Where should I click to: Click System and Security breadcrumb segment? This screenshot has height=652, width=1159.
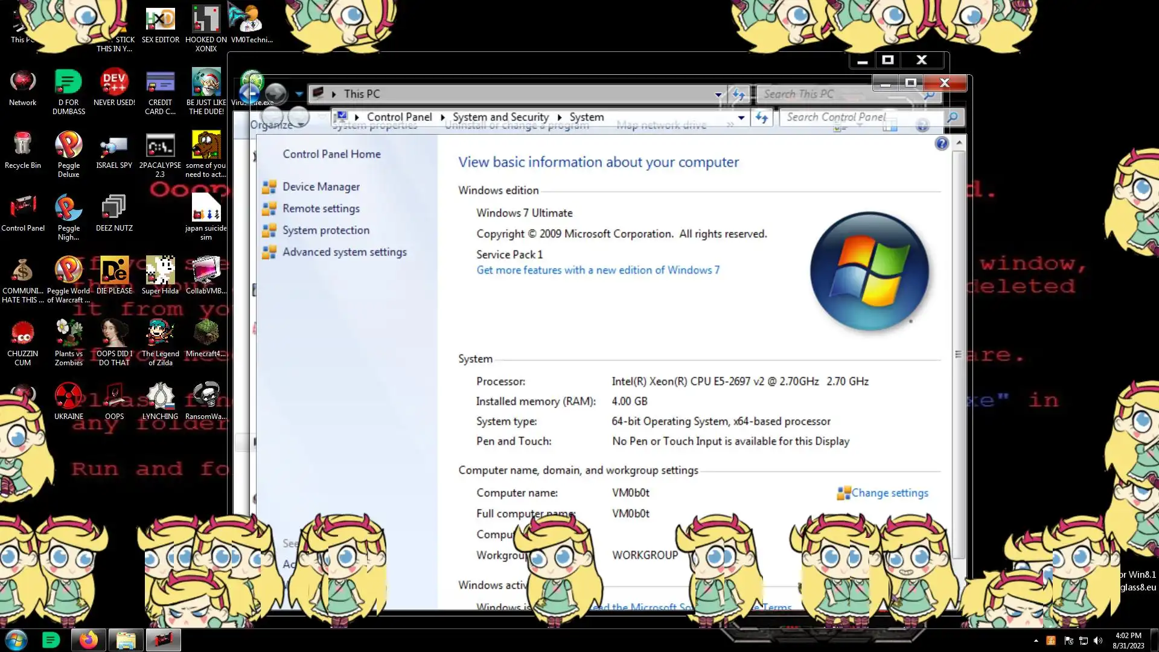click(x=500, y=117)
